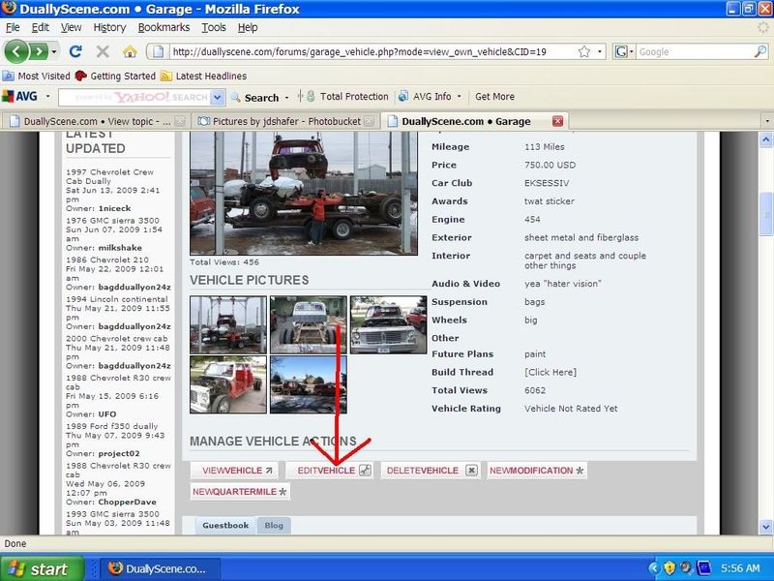774x581 pixels.
Task: Expand the URL bar history dropdown
Action: 600,50
